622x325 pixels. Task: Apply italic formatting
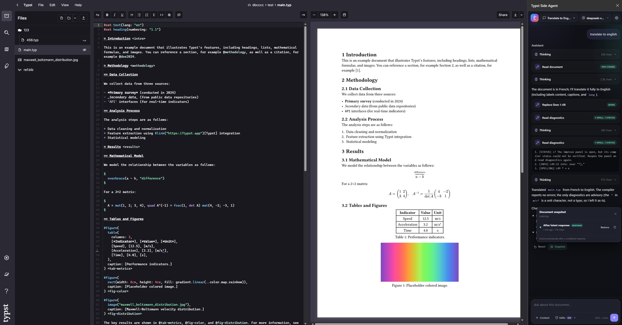click(x=115, y=15)
